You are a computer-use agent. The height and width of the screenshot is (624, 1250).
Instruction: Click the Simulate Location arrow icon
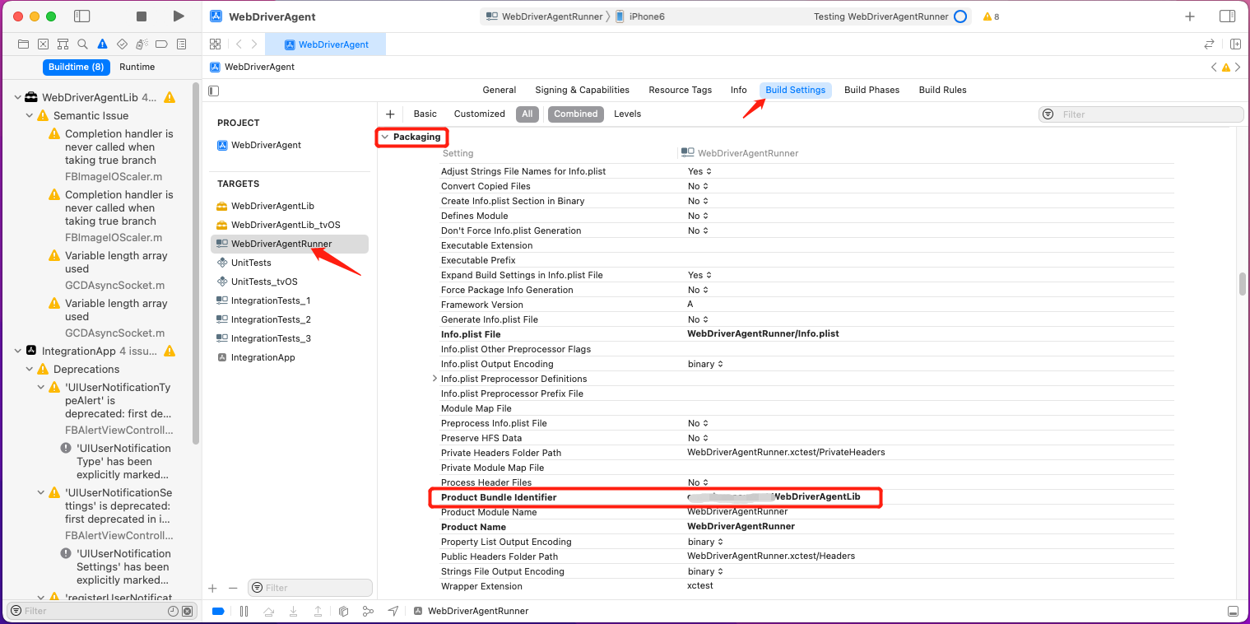click(393, 611)
